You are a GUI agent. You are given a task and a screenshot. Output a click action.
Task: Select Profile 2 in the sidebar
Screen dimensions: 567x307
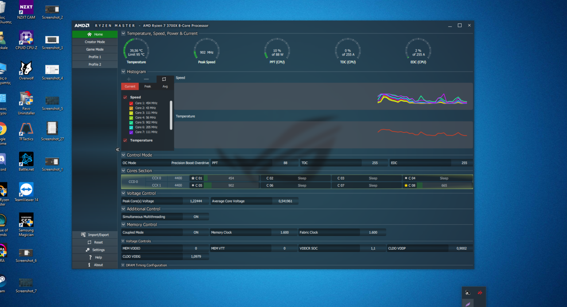click(95, 64)
